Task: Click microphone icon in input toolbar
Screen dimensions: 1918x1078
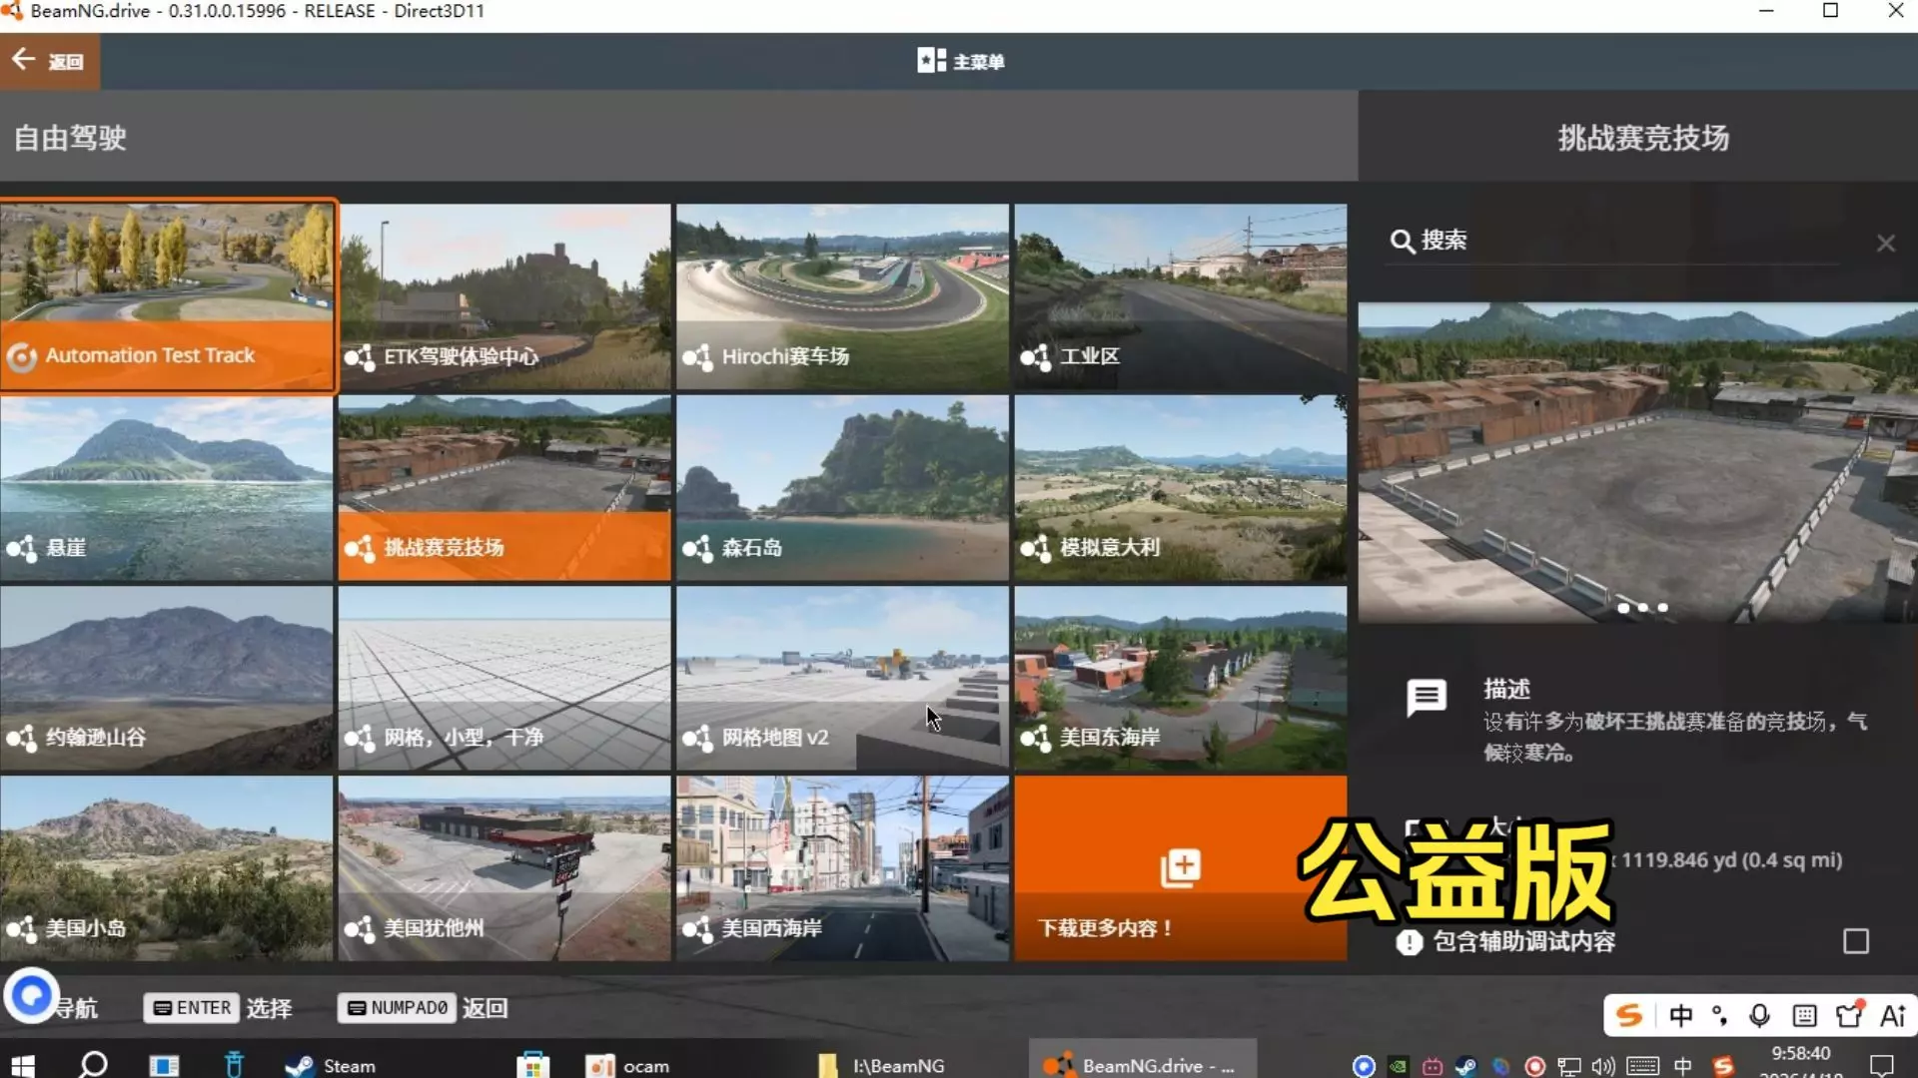Action: 1759,1015
